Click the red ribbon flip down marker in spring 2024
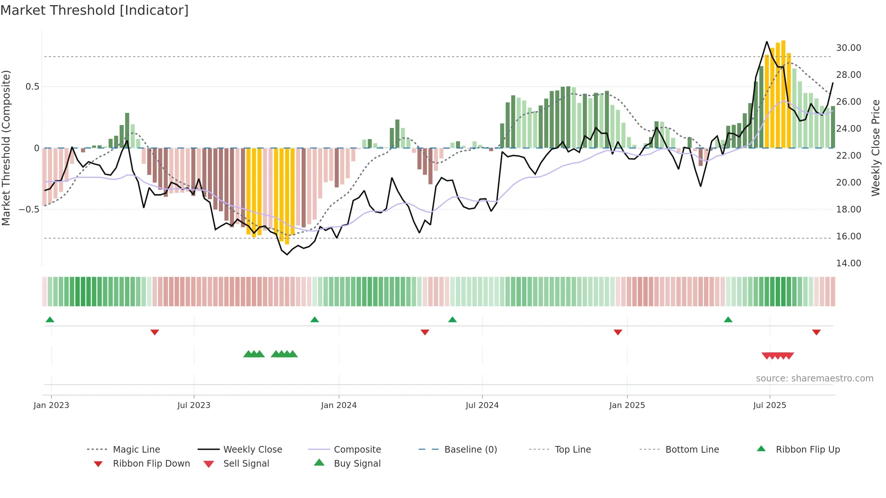The image size is (886, 498). [x=425, y=332]
